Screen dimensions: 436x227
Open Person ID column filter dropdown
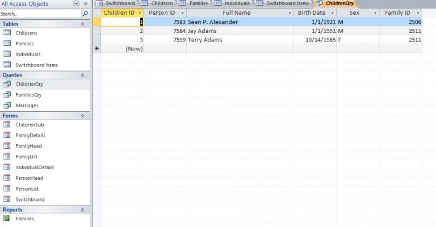(x=182, y=13)
